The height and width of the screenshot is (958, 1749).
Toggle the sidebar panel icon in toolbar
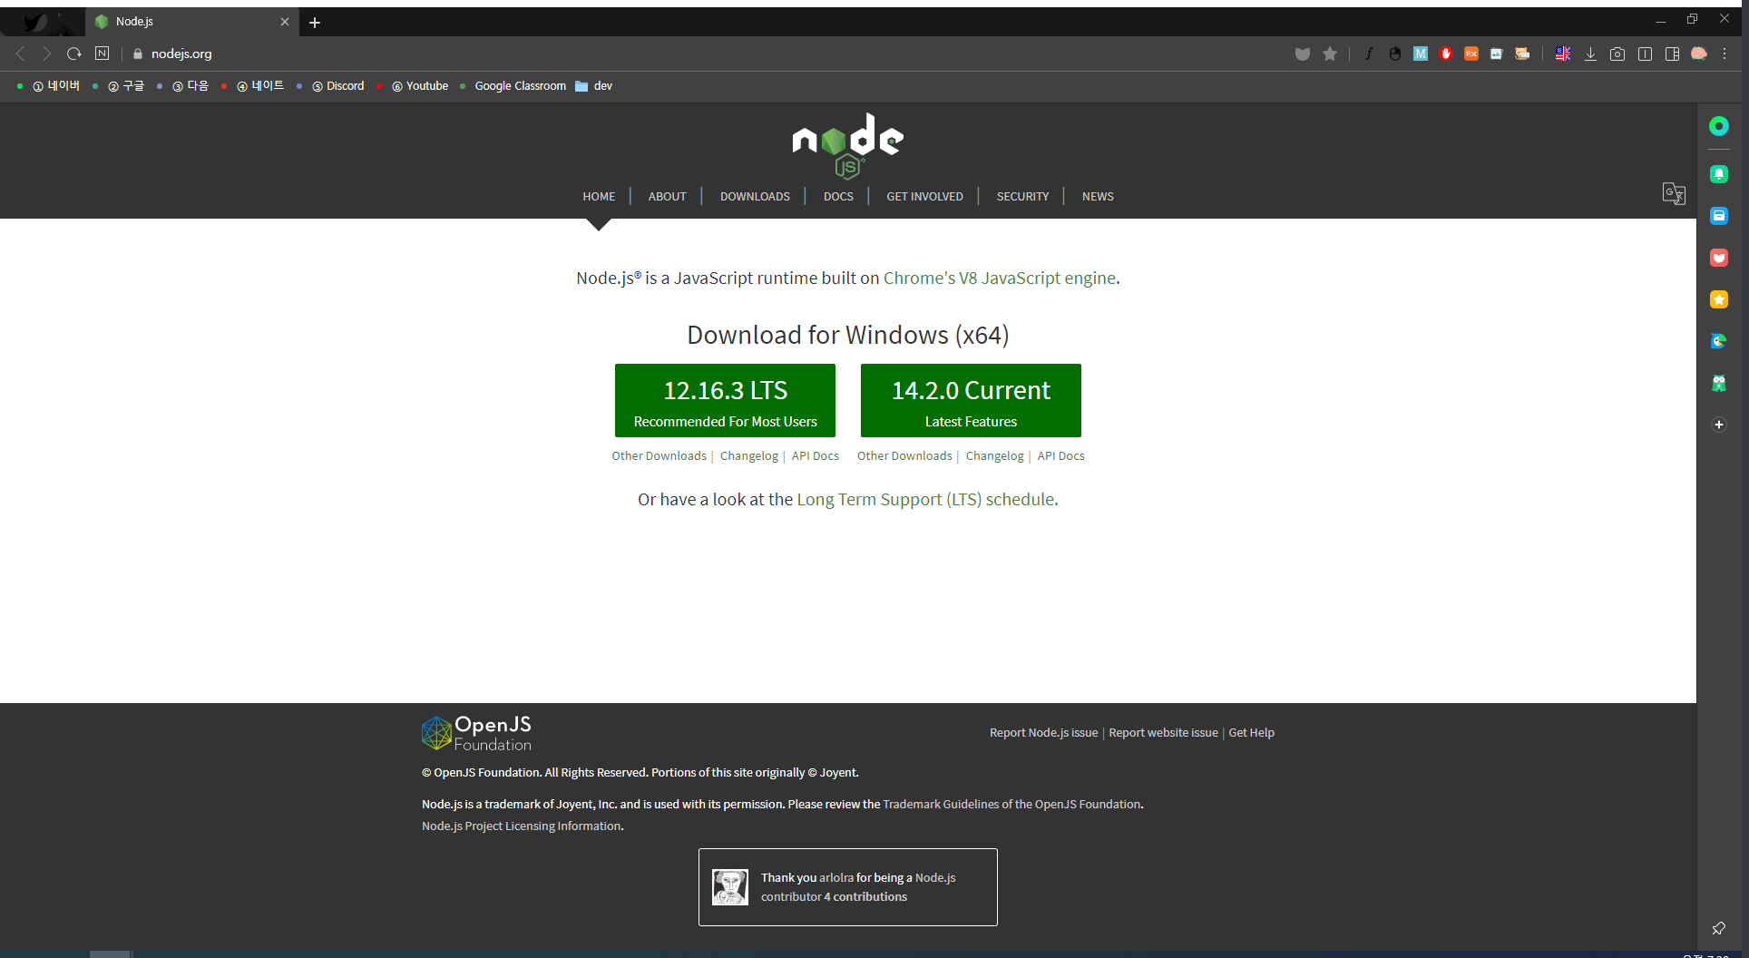(1672, 54)
